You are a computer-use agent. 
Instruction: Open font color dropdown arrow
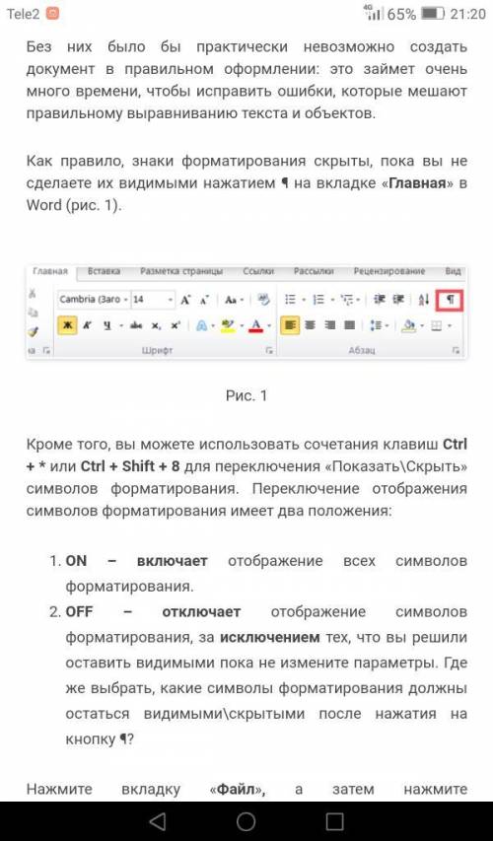pyautogui.click(x=269, y=325)
